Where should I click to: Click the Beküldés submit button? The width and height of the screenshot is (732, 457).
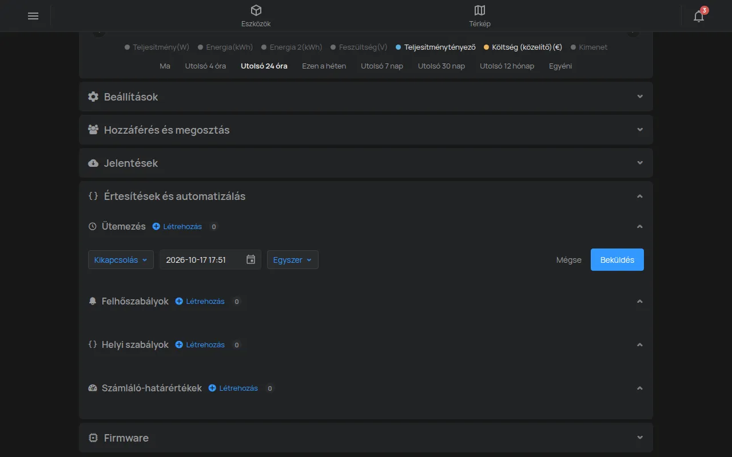point(617,259)
